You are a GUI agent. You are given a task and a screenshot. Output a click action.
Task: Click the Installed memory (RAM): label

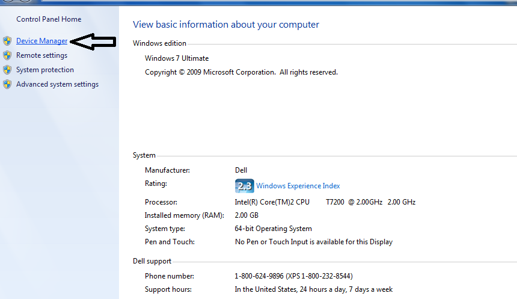click(x=185, y=215)
